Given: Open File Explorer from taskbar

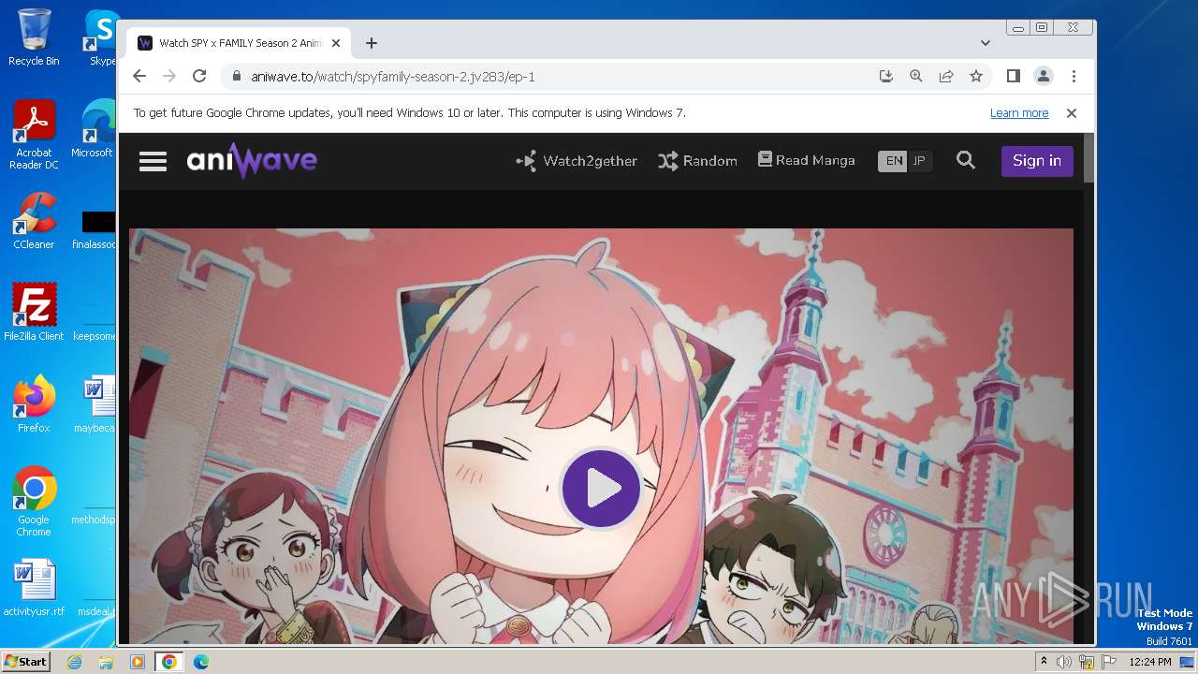Looking at the screenshot, I should point(106,662).
